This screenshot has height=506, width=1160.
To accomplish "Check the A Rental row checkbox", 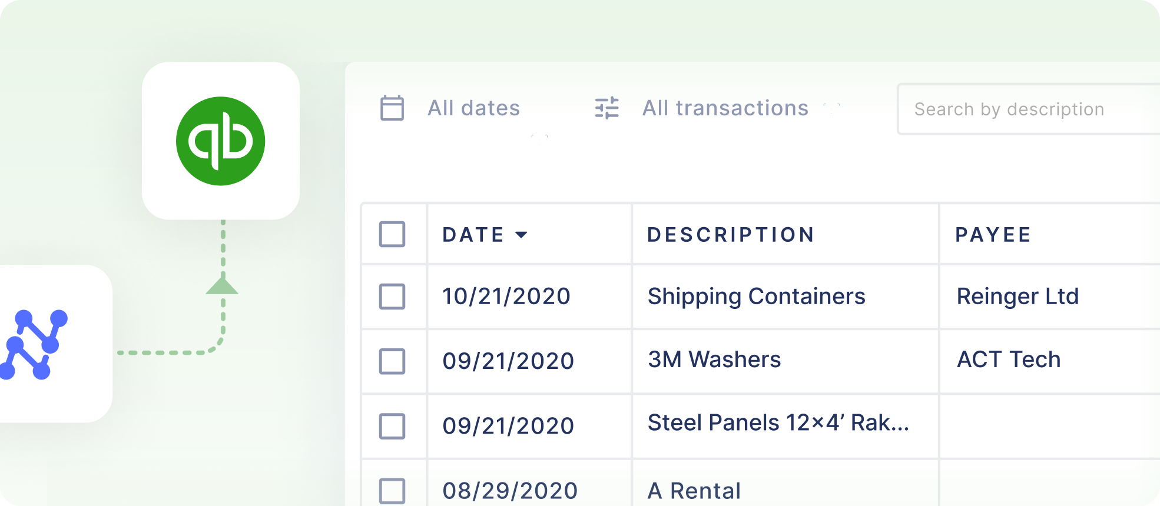I will [x=392, y=491].
